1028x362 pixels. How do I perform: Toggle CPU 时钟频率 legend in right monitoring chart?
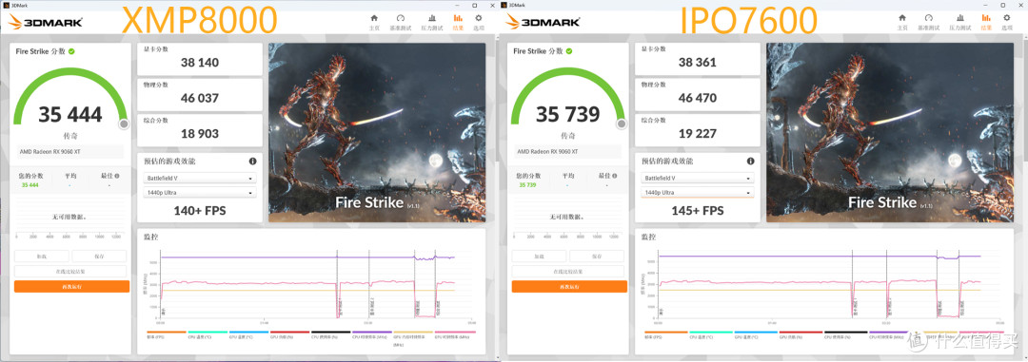click(890, 334)
